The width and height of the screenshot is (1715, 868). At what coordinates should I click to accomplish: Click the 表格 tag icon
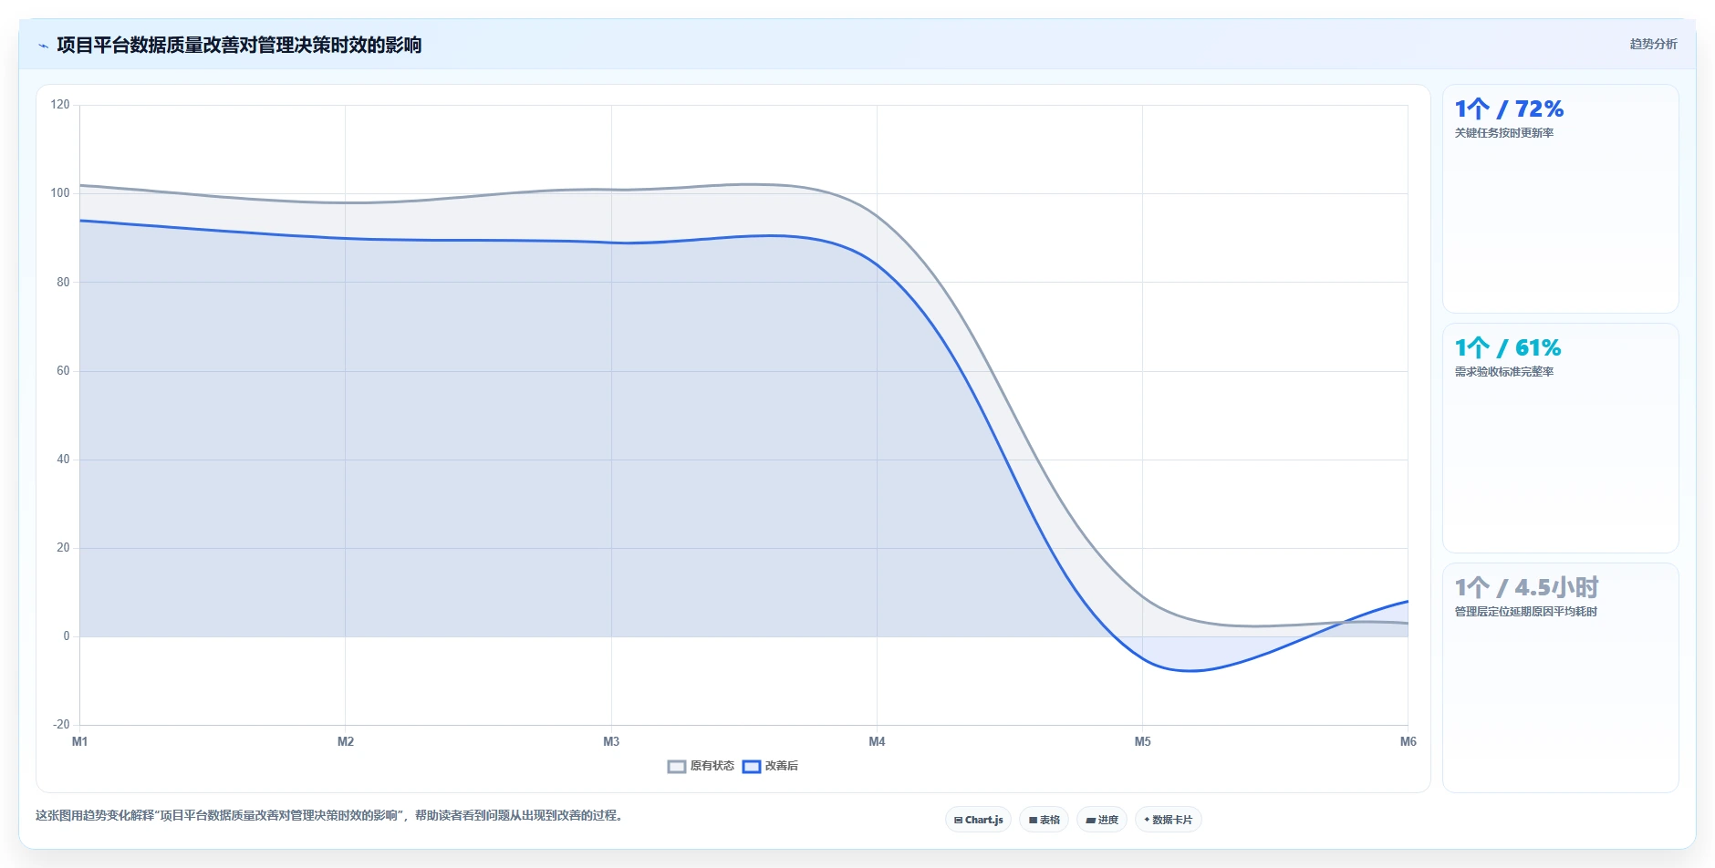pos(1033,821)
